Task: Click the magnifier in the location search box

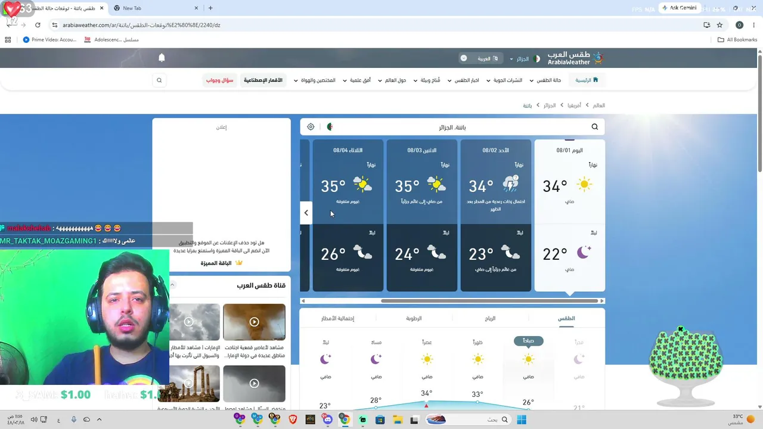Action: pos(594,127)
